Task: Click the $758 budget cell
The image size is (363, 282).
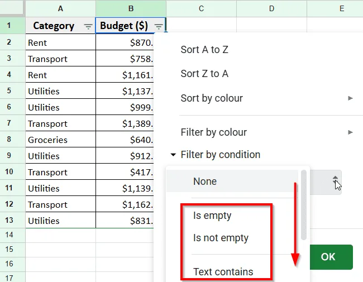Action: (x=125, y=58)
